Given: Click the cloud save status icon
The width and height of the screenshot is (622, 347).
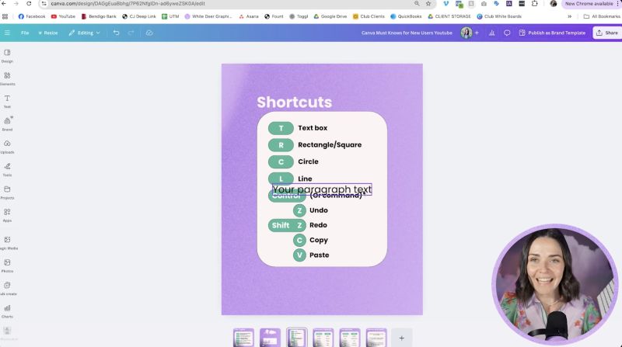Looking at the screenshot, I should 149,33.
